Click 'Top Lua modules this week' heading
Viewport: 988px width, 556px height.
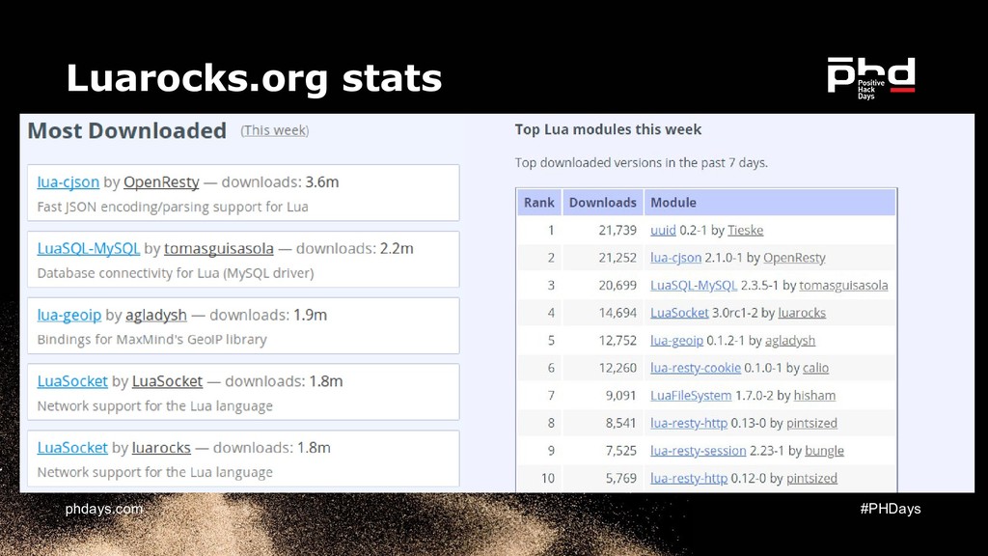click(x=608, y=130)
